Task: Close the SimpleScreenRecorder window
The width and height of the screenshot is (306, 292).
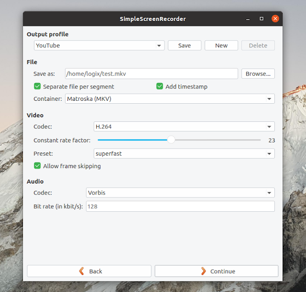Action: (275, 19)
